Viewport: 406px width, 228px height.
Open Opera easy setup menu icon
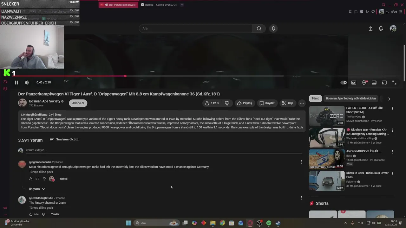tap(401, 12)
